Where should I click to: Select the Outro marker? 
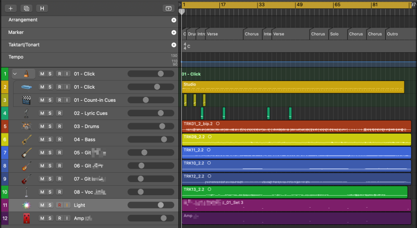[395, 34]
